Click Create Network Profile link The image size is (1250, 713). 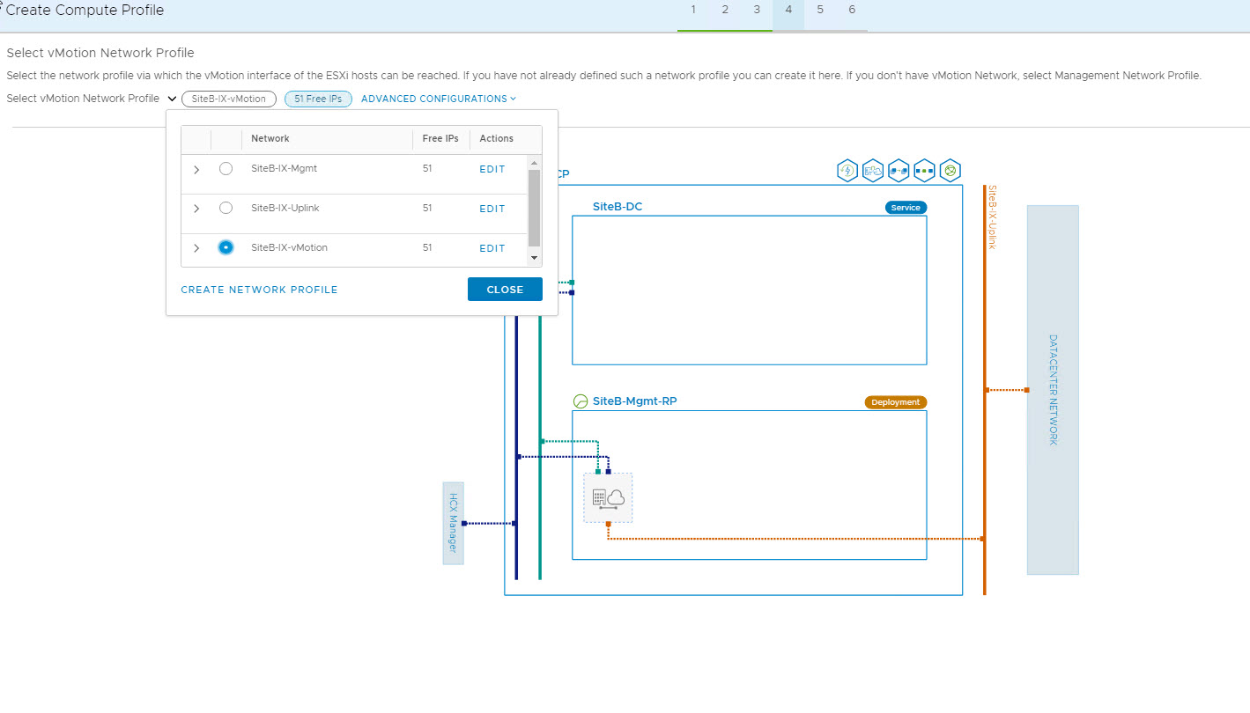[x=259, y=290]
